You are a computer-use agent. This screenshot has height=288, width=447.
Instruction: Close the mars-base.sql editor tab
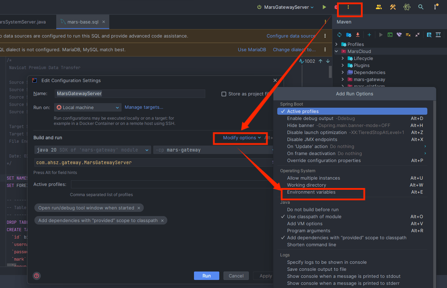pos(104,22)
